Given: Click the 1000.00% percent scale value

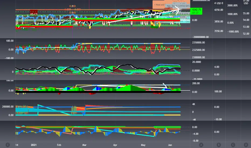Looking at the screenshot, I should [232, 14].
